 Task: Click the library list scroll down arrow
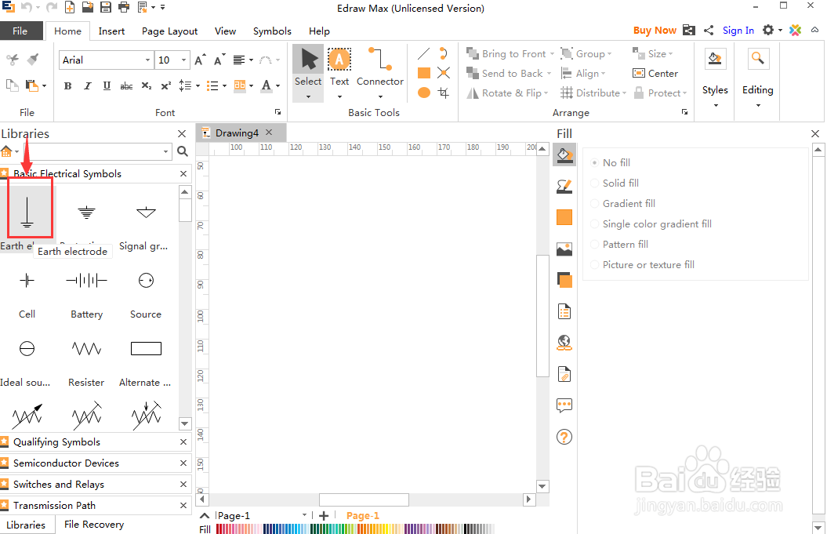coord(184,423)
